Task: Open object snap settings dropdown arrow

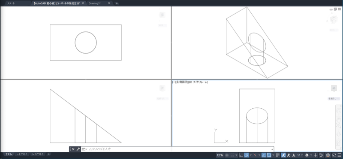Action: click(x=273, y=155)
